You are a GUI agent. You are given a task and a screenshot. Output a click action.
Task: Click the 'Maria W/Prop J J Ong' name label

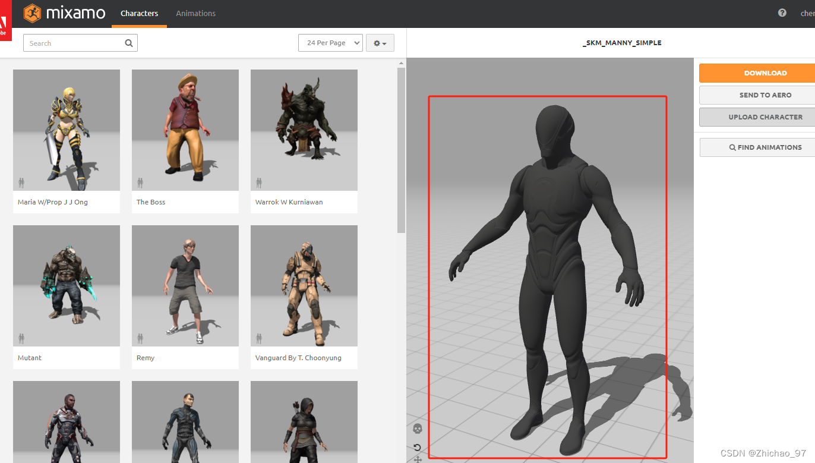point(53,202)
